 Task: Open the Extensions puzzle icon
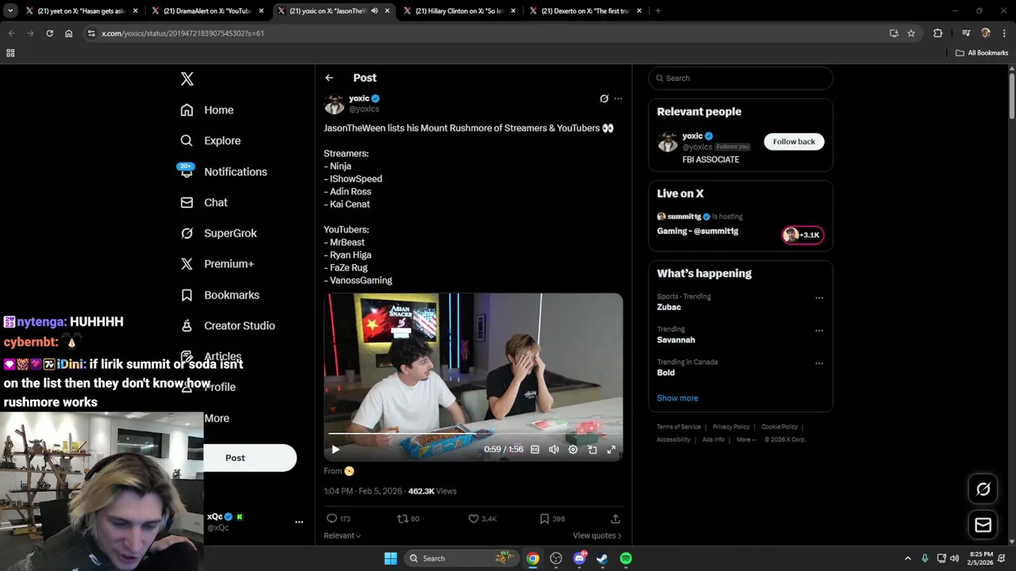[x=938, y=33]
